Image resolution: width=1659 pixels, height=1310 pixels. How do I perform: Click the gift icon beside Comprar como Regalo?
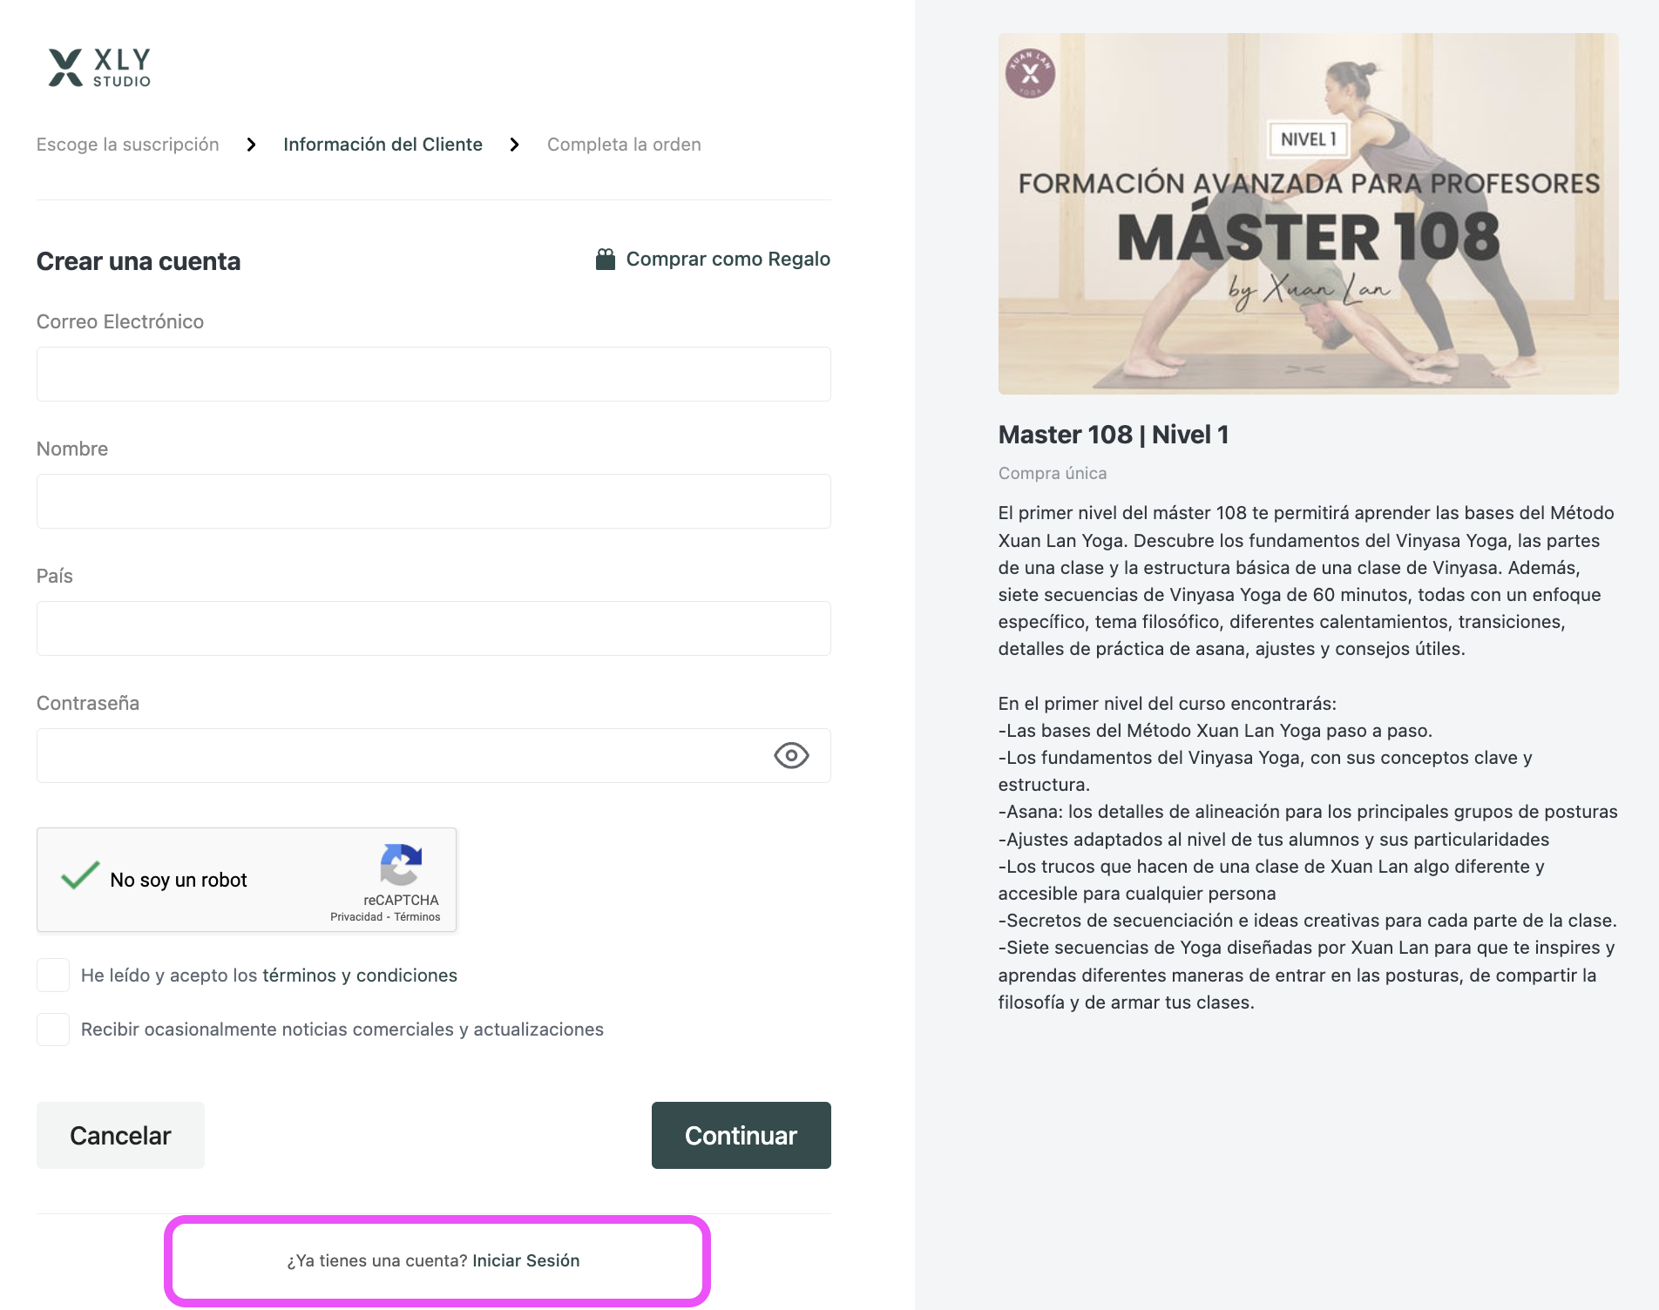[605, 259]
